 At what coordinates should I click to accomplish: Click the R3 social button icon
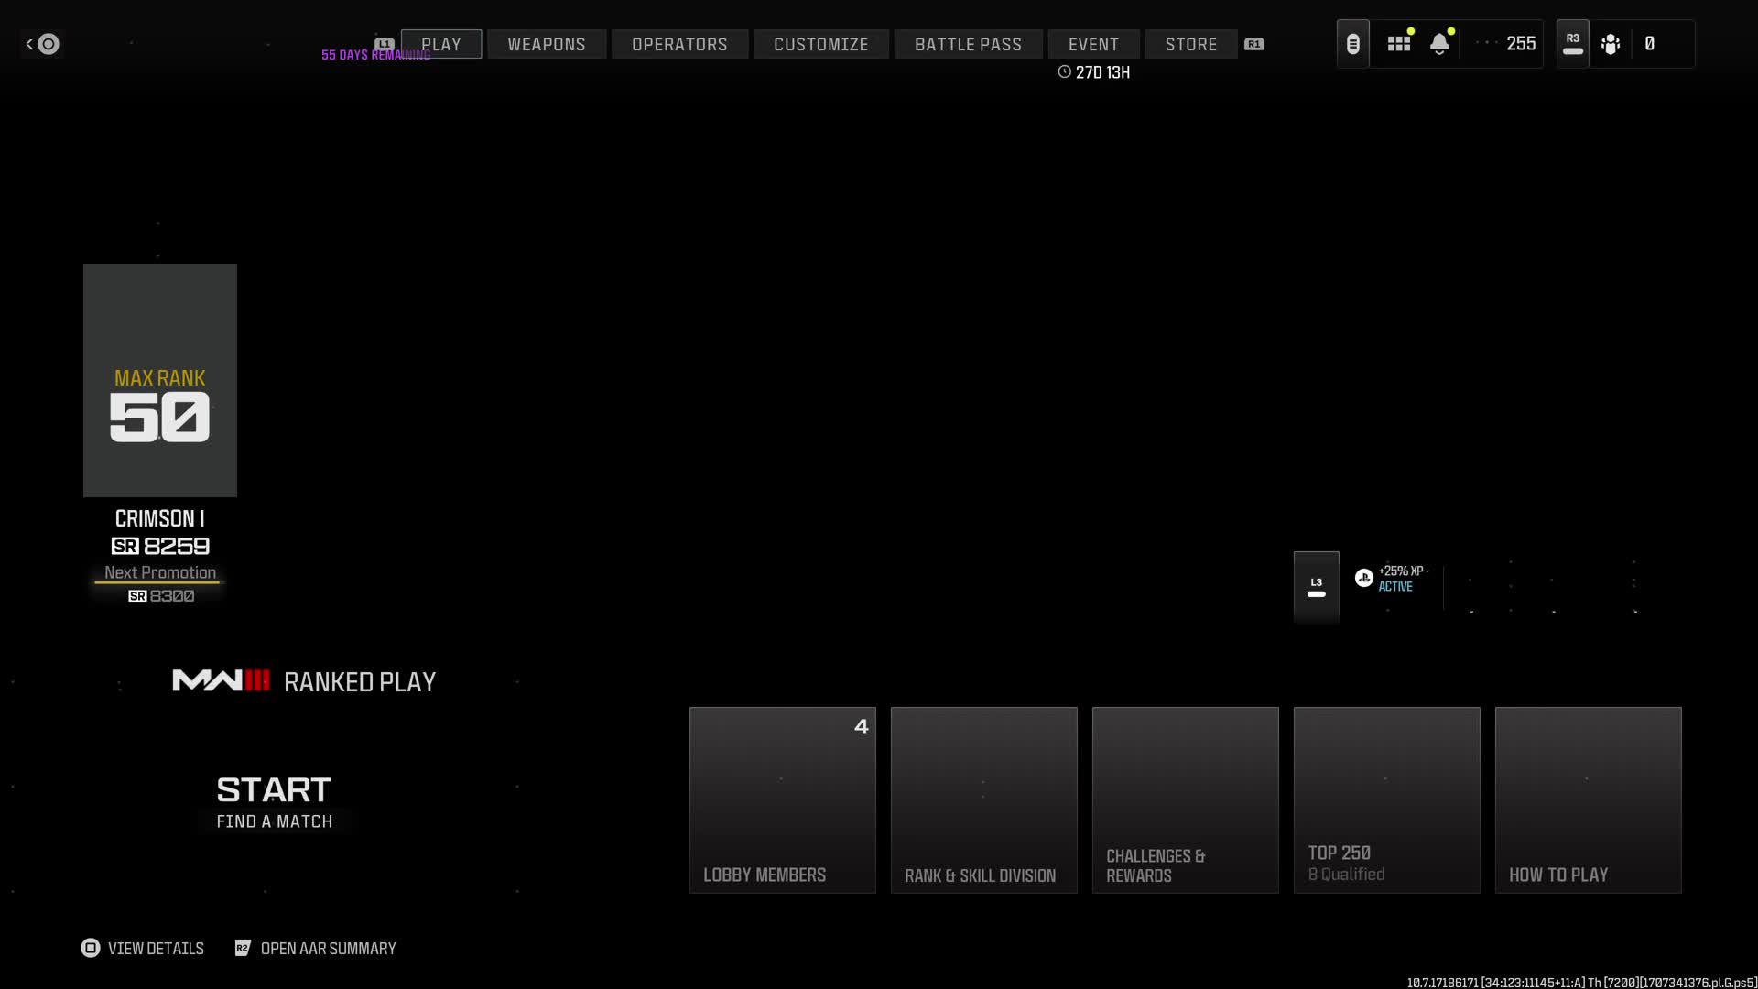tap(1573, 44)
